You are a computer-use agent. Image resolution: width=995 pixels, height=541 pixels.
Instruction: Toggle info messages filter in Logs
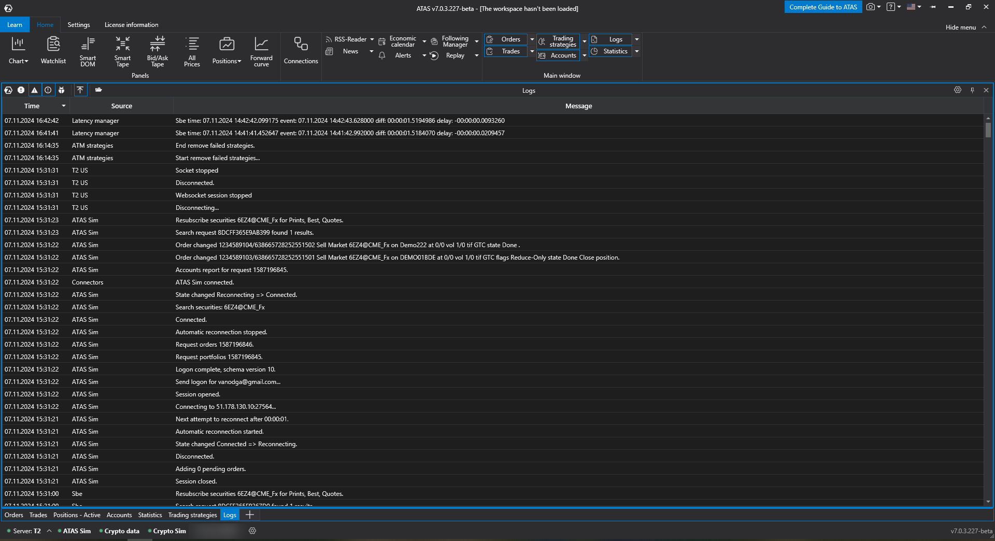click(x=48, y=90)
